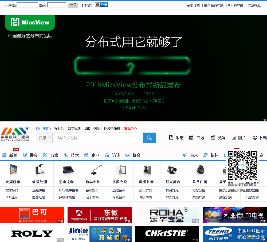Open the DAV集中控制 subcategory link
This screenshot has width=267, height=242.
coord(69,190)
